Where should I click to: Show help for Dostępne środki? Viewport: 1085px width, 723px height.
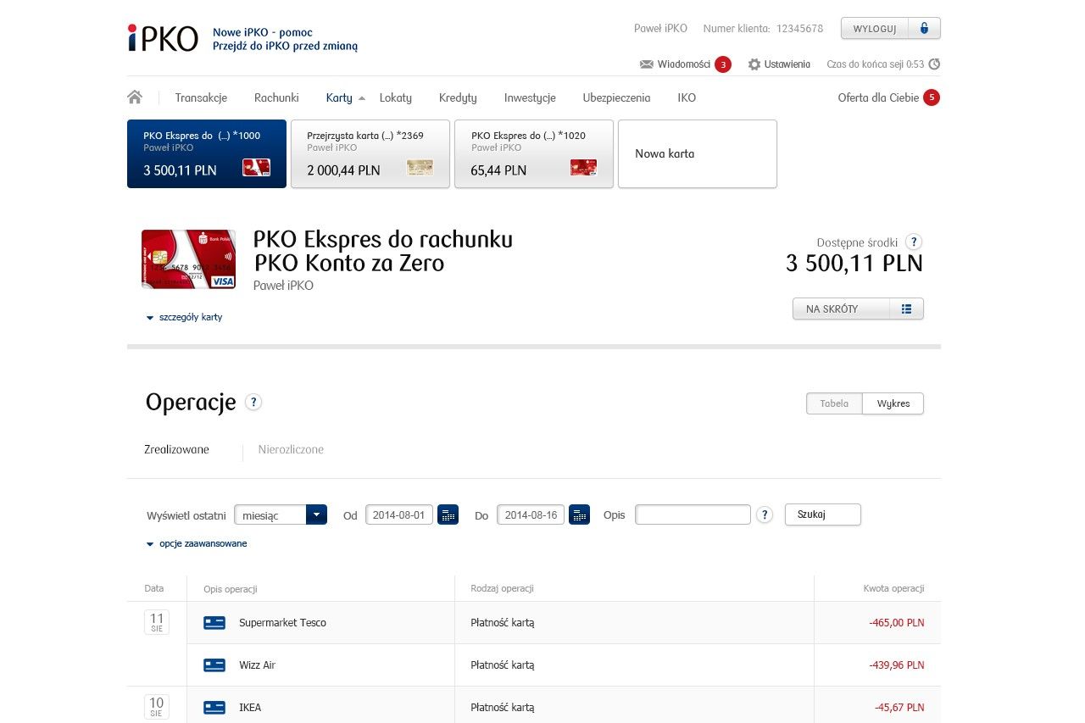(914, 242)
